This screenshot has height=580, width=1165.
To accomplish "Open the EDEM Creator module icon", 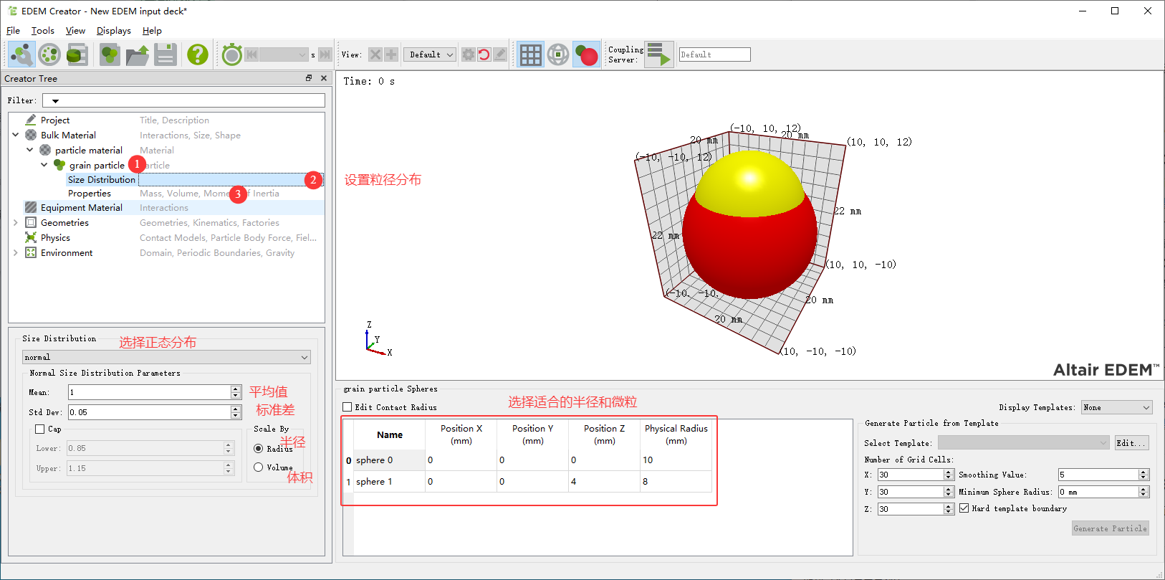I will click(21, 54).
